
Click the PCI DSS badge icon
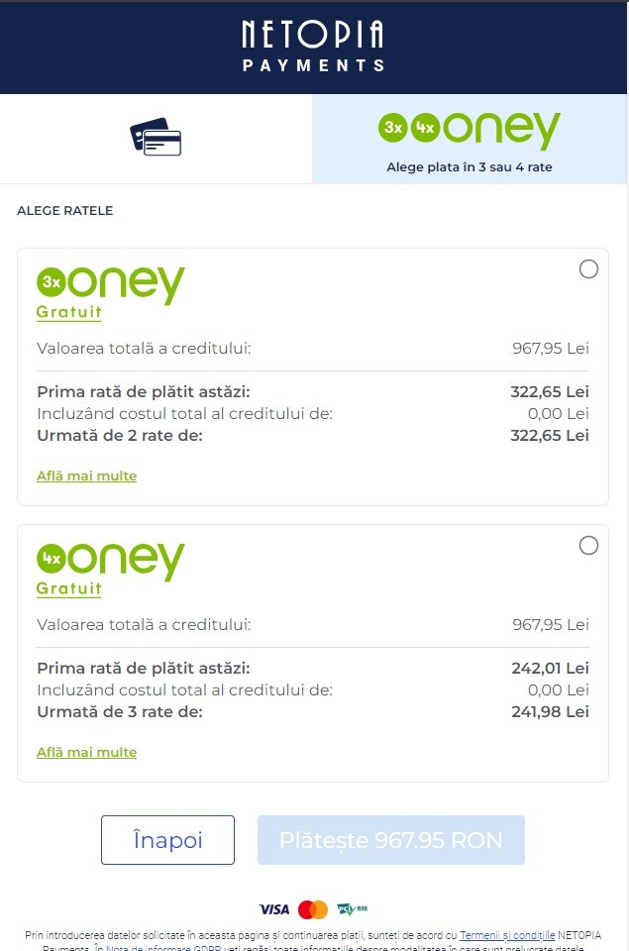tap(353, 908)
